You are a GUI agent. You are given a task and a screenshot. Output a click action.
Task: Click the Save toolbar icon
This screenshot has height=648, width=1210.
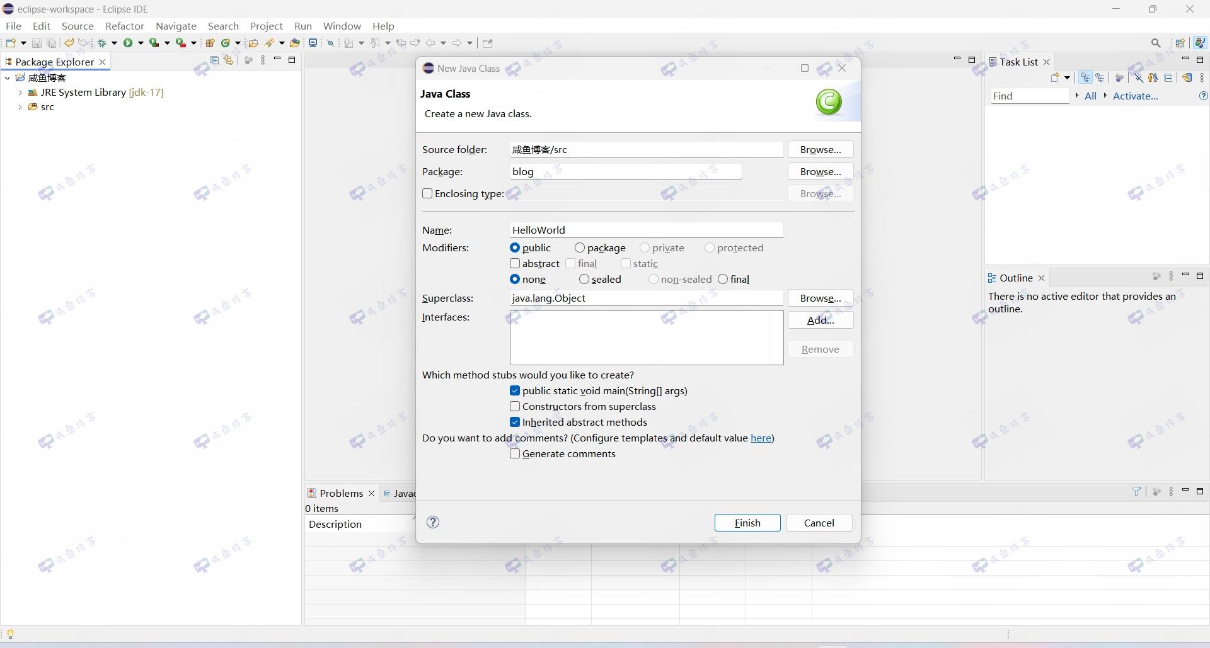pyautogui.click(x=37, y=43)
